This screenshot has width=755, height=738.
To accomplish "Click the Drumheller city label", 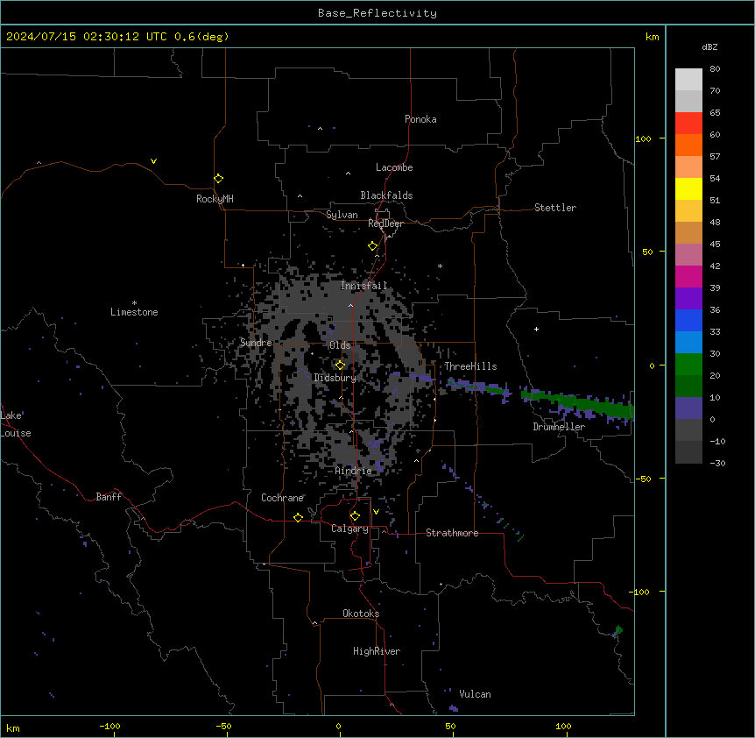I will 559,427.
